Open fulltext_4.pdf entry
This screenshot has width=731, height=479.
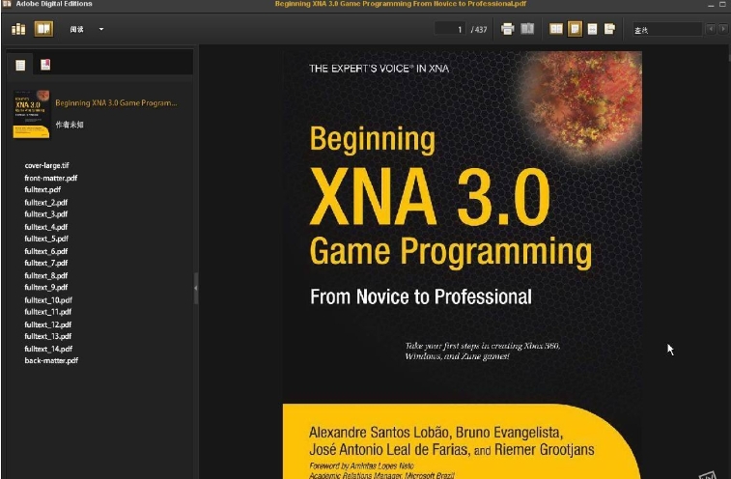pos(45,227)
